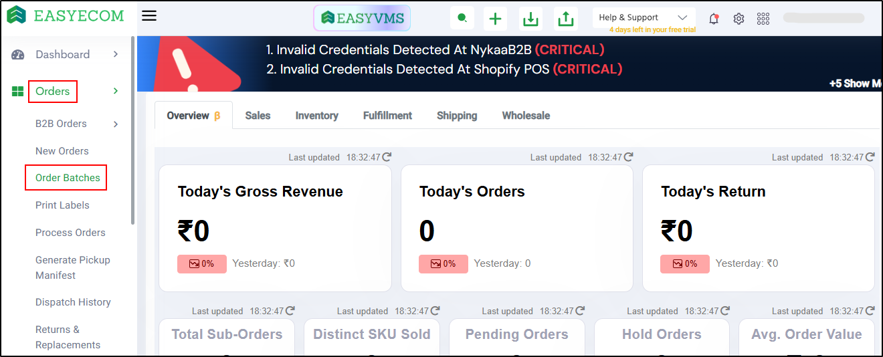Viewport: 883px width, 357px height.
Task: Click the Today's Return heading
Action: (x=713, y=192)
